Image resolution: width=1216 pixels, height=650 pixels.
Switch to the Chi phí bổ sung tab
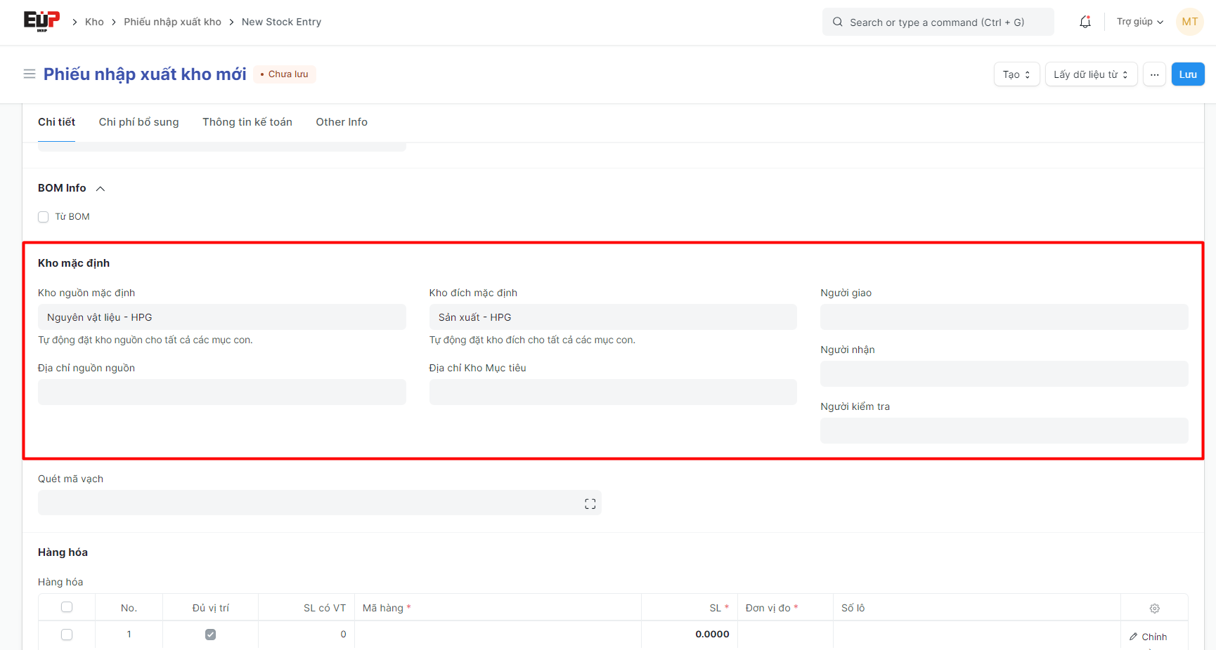click(138, 122)
